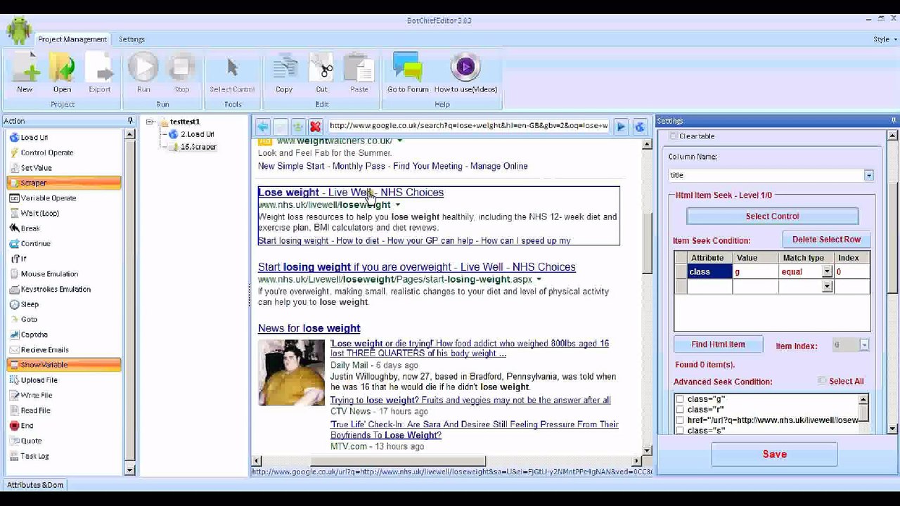Click Find Html Item button
This screenshot has height=506, width=900.
718,344
